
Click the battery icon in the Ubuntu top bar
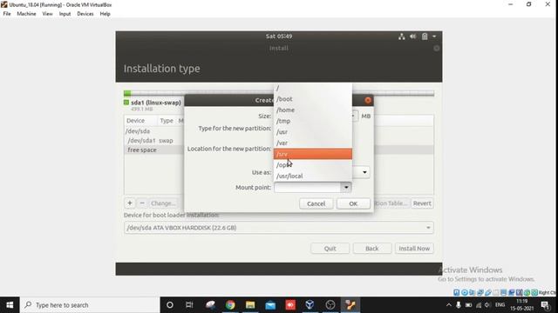point(425,37)
